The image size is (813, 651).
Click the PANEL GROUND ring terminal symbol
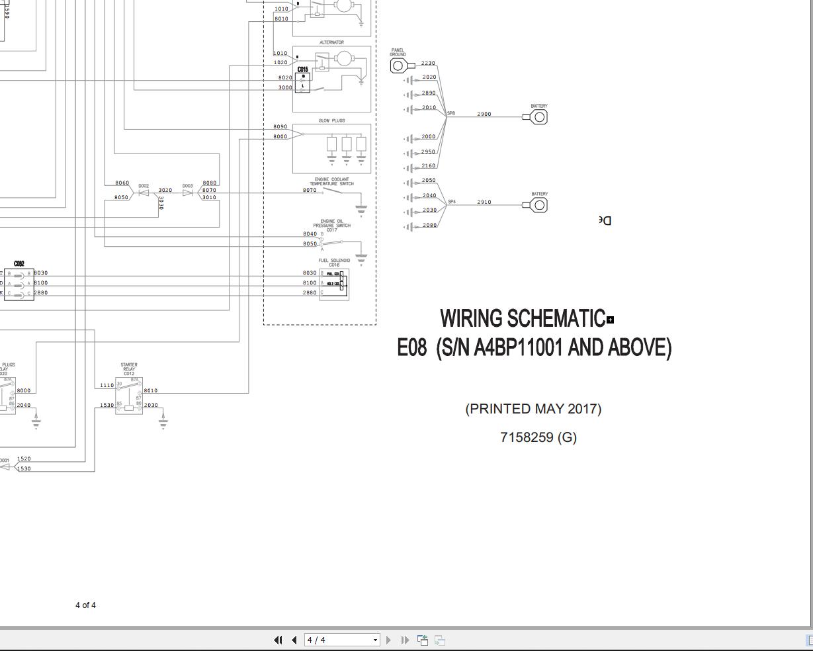(x=402, y=65)
